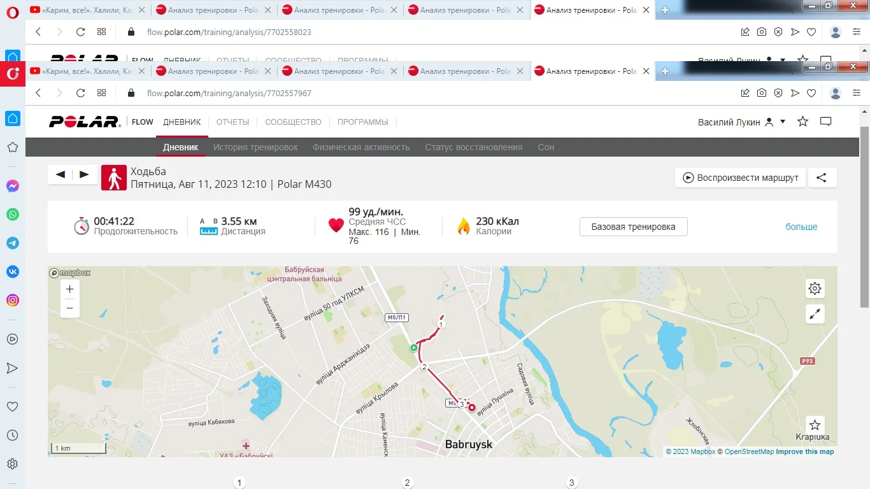Viewport: 870px width, 489px height.
Task: Go back in the front window
Action: tap(38, 93)
